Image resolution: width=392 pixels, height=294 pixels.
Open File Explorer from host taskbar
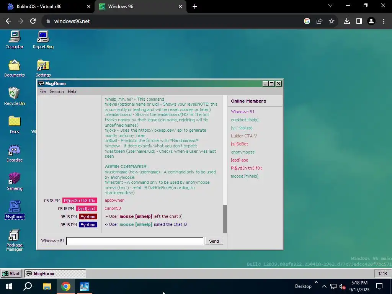(47, 286)
